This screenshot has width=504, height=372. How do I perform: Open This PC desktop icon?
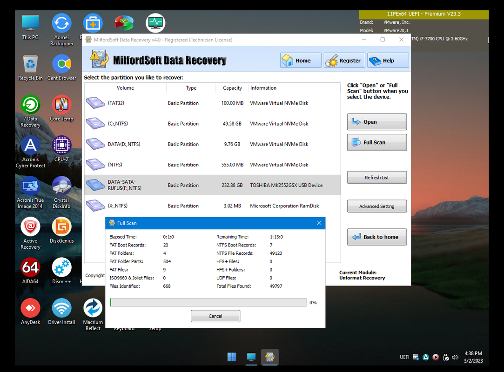(x=30, y=27)
